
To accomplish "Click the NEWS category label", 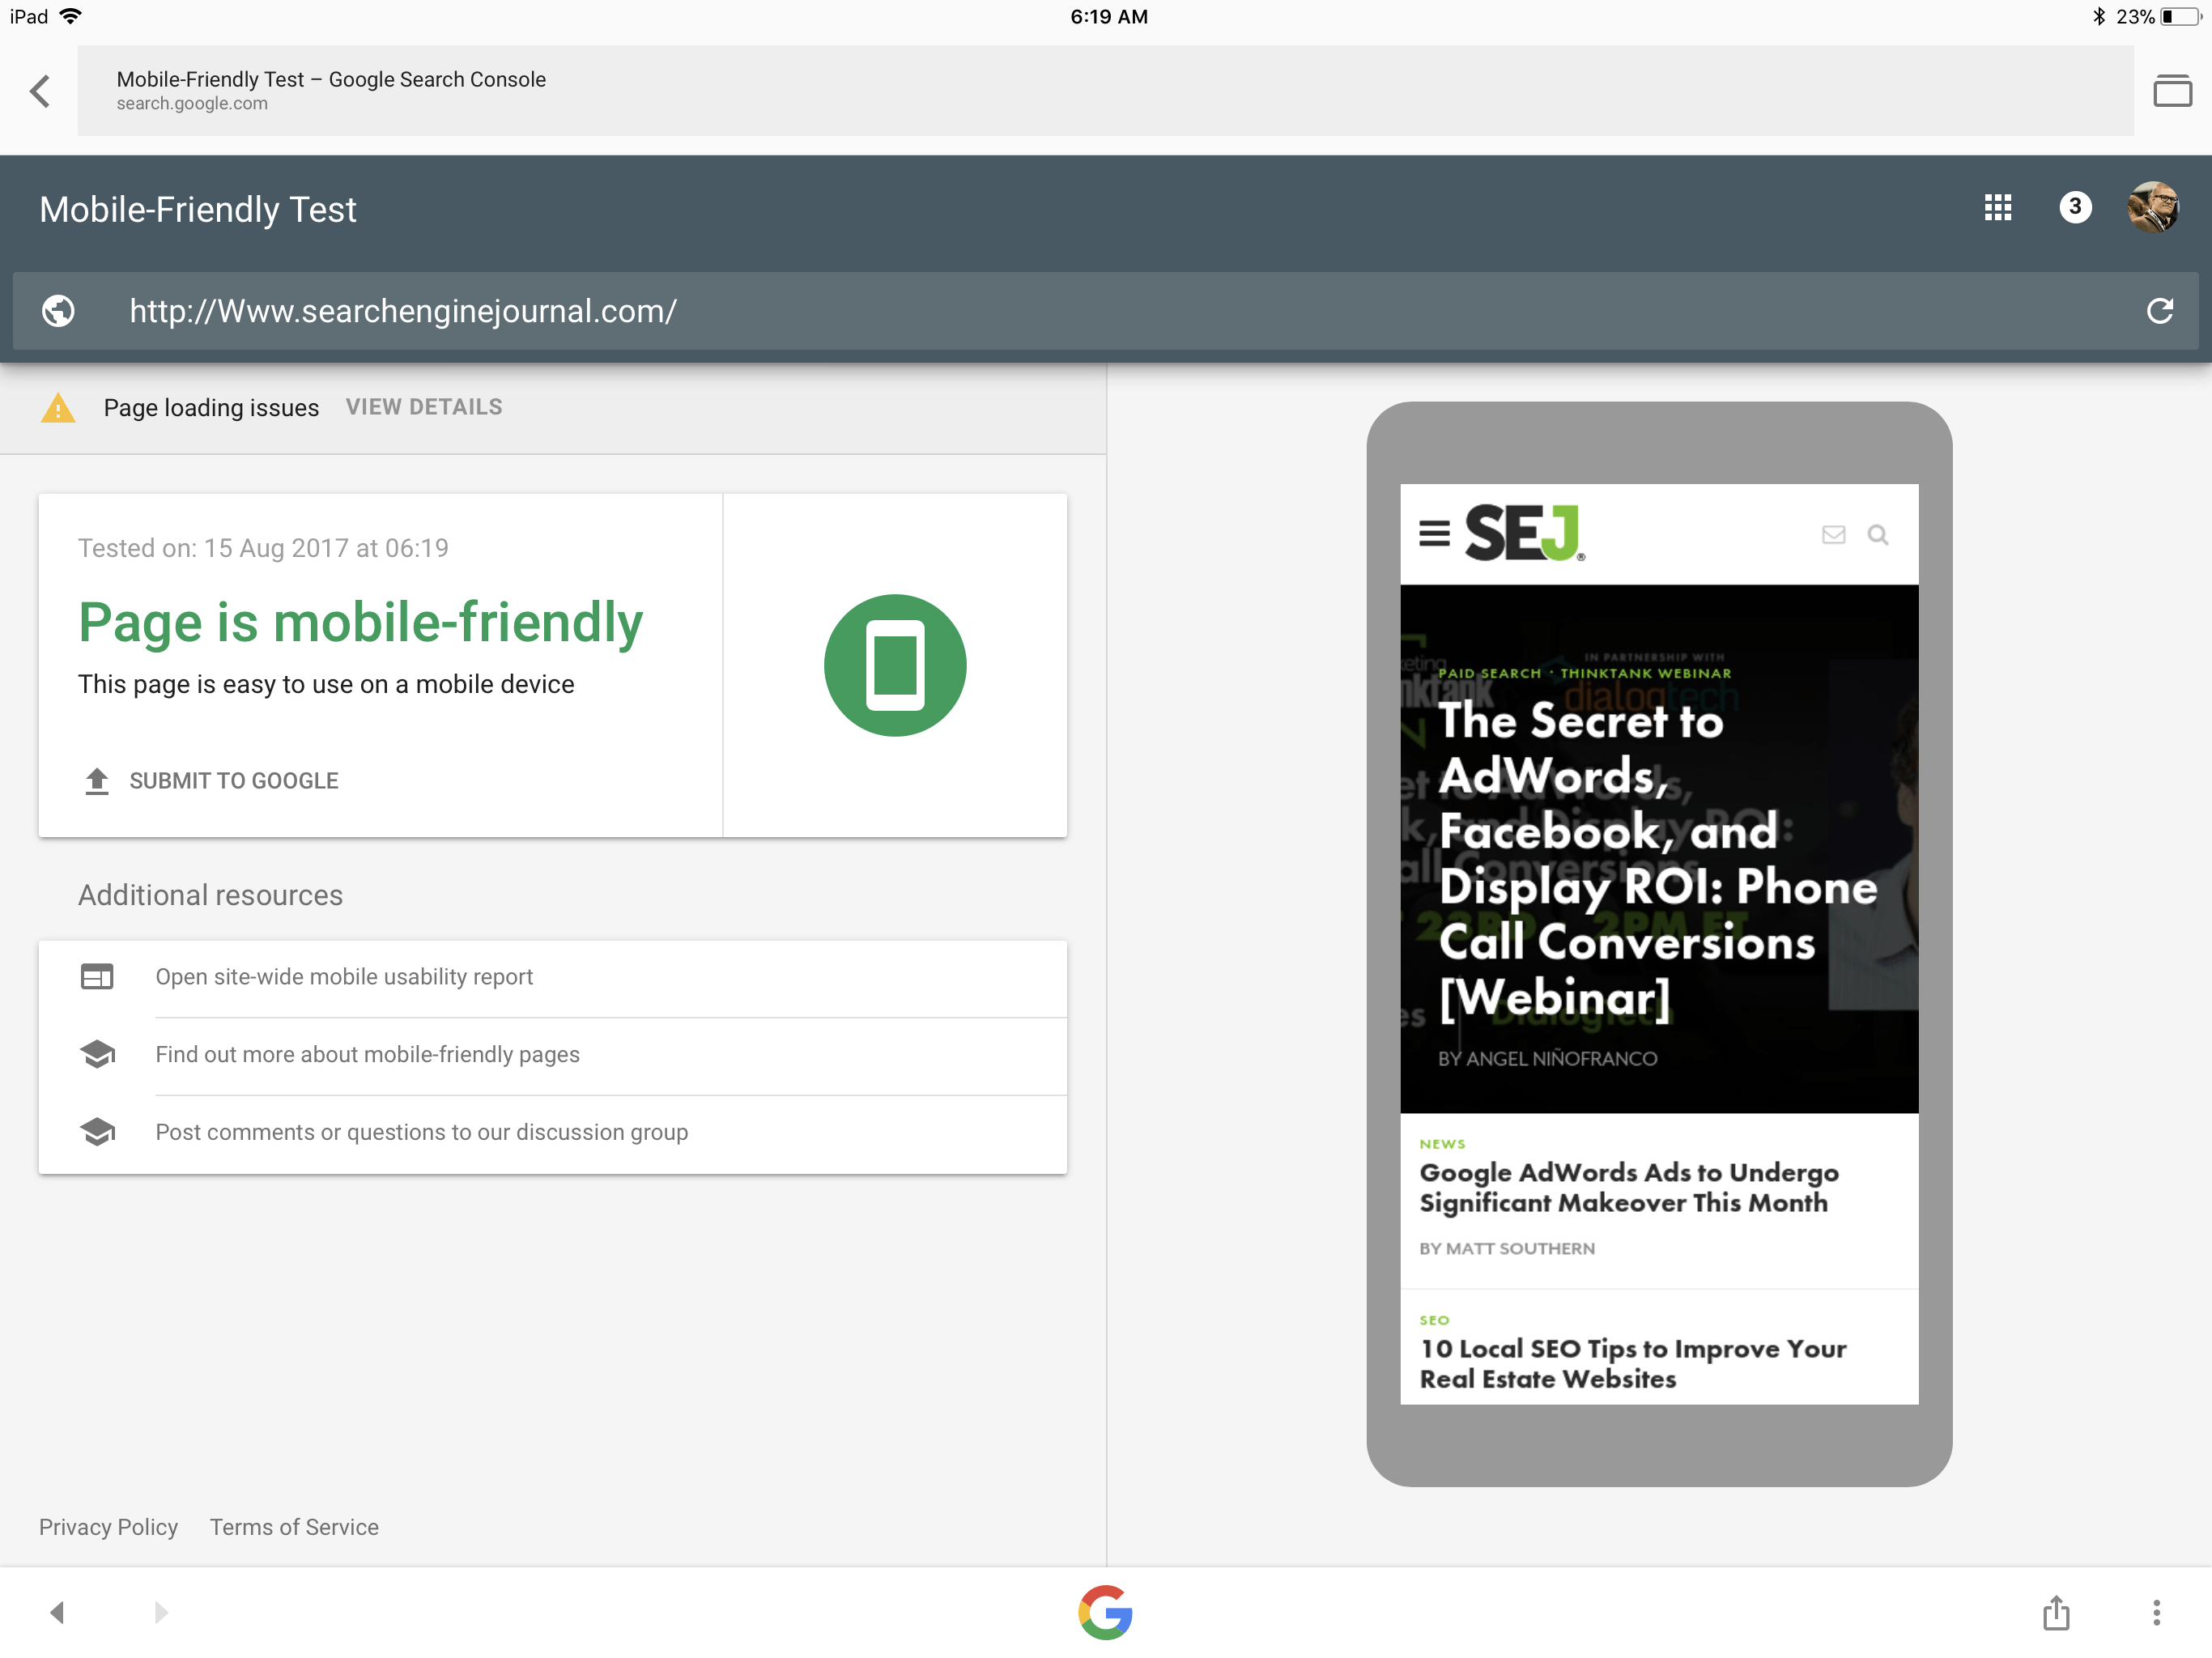I will click(x=1441, y=1144).
